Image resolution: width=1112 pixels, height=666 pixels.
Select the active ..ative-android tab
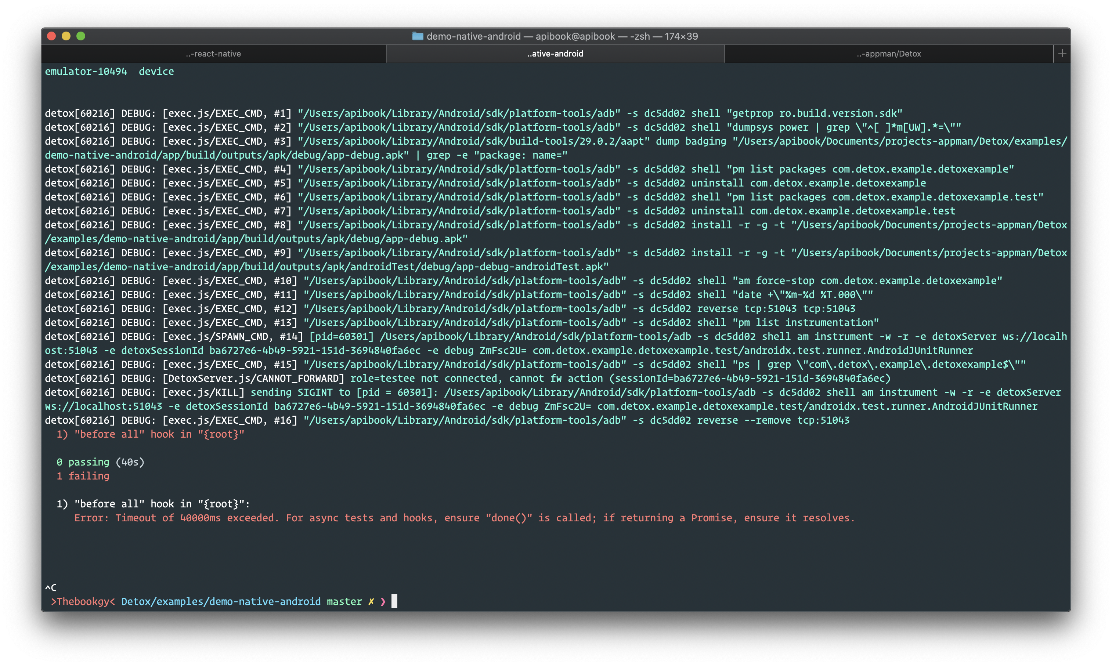[x=555, y=53]
